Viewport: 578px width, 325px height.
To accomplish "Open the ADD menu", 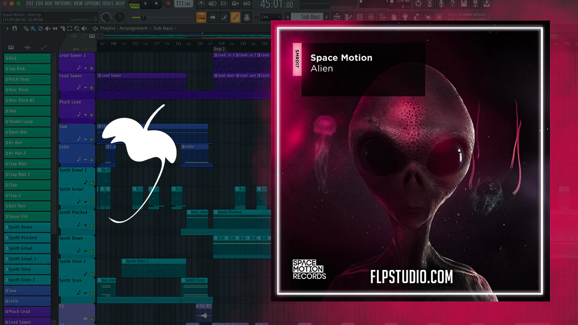I will pos(49,3).
